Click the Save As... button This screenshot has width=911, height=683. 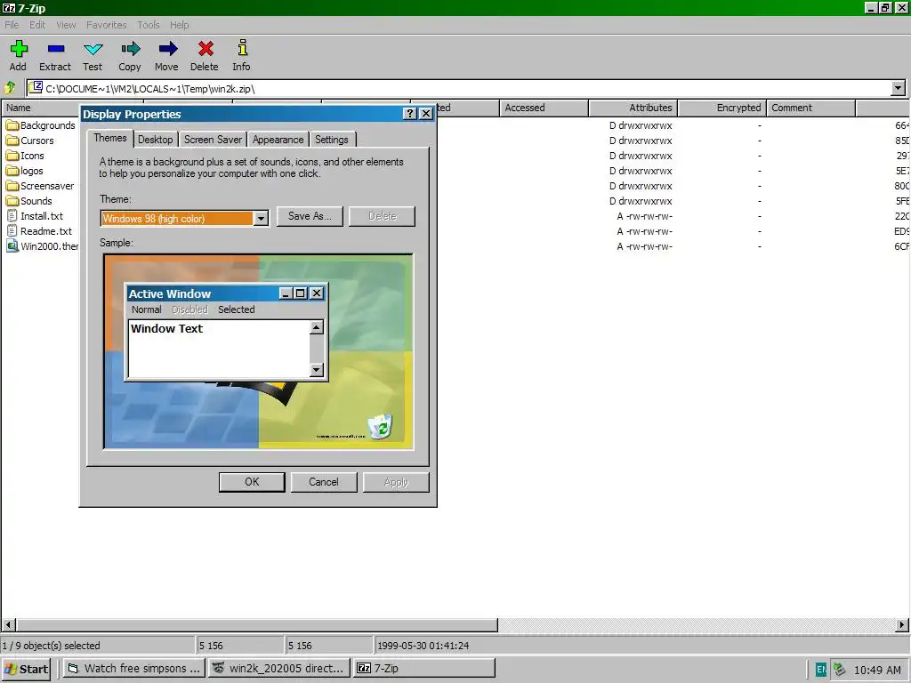pos(310,216)
